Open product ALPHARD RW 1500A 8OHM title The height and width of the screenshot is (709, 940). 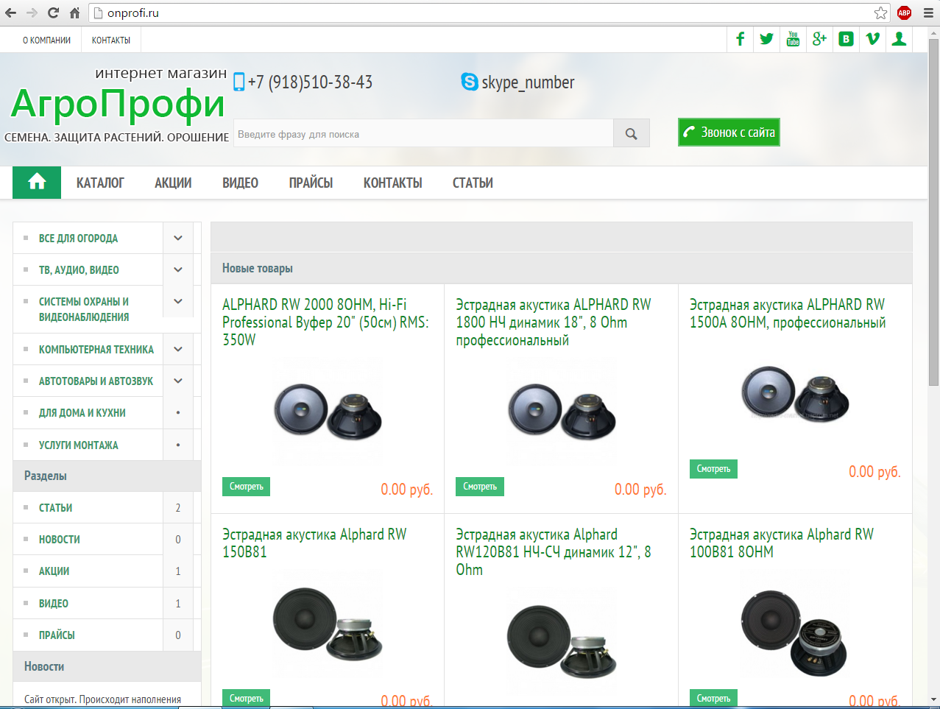point(788,313)
